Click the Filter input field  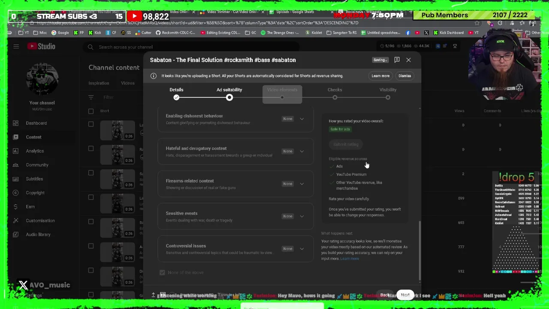click(x=108, y=97)
